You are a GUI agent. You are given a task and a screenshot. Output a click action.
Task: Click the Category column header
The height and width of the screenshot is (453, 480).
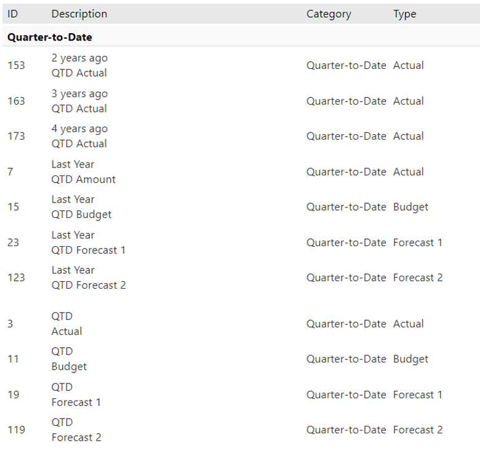(x=329, y=14)
